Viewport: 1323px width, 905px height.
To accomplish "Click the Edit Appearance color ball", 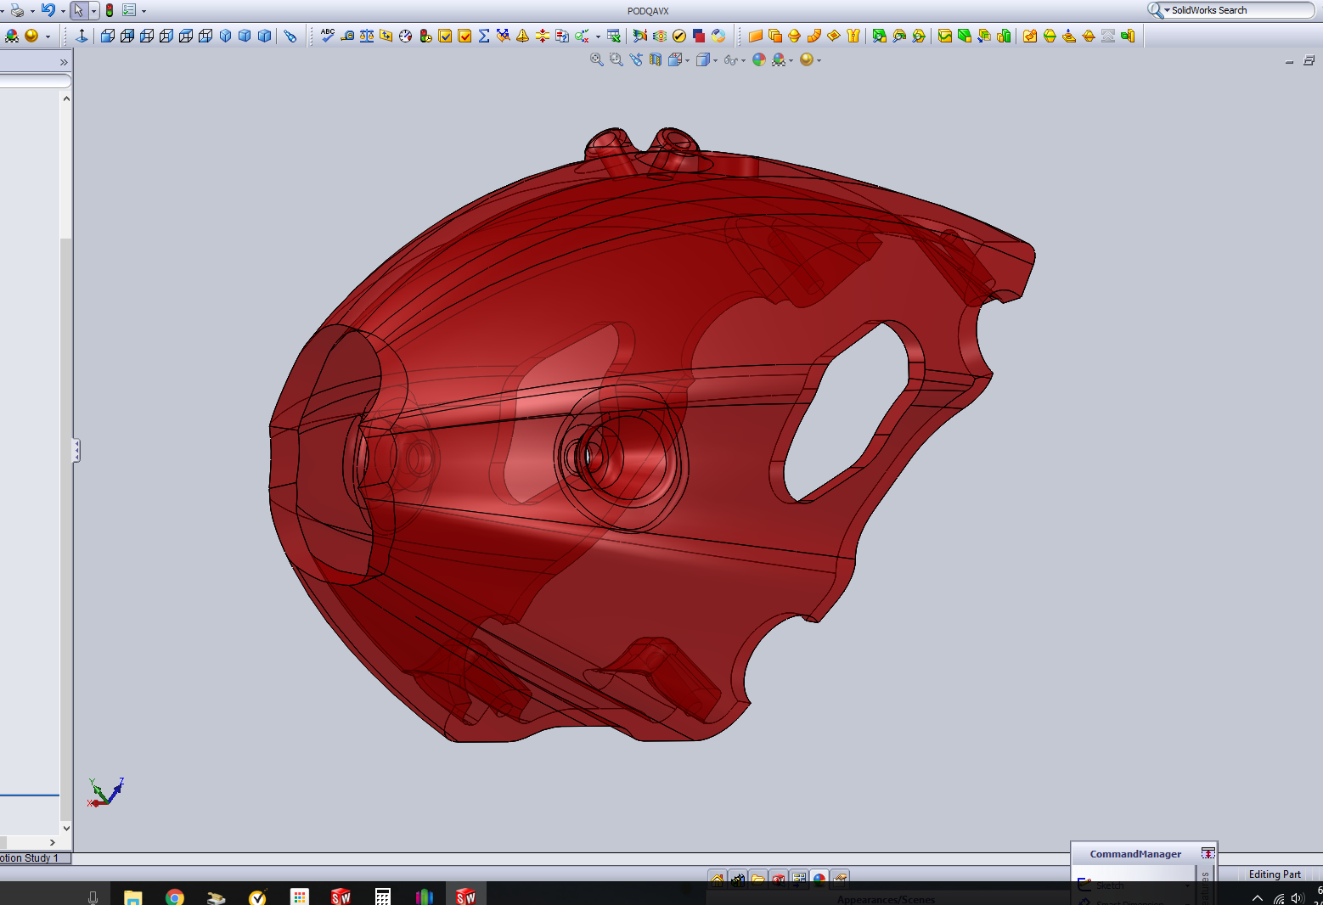I will pos(759,59).
